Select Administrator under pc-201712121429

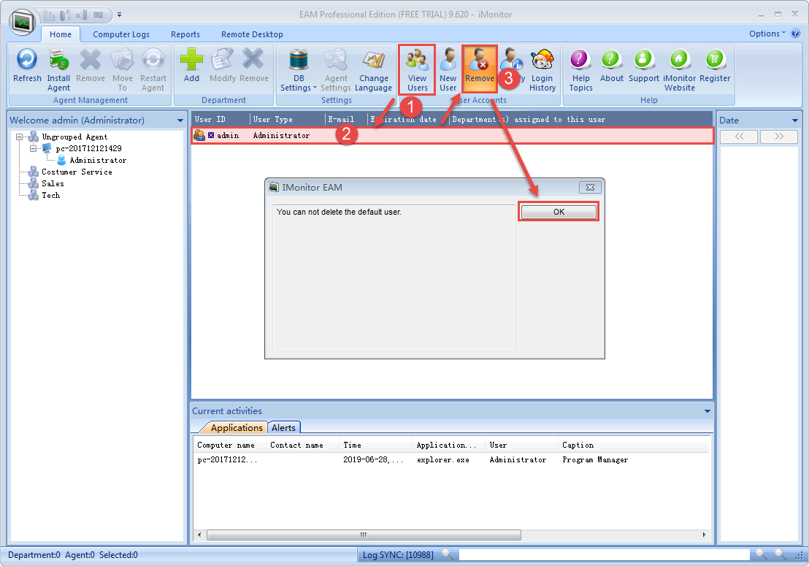click(98, 161)
